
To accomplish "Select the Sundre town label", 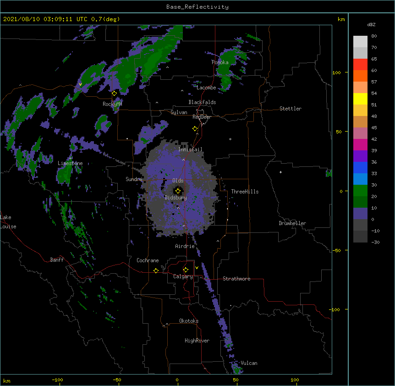I will (x=134, y=179).
